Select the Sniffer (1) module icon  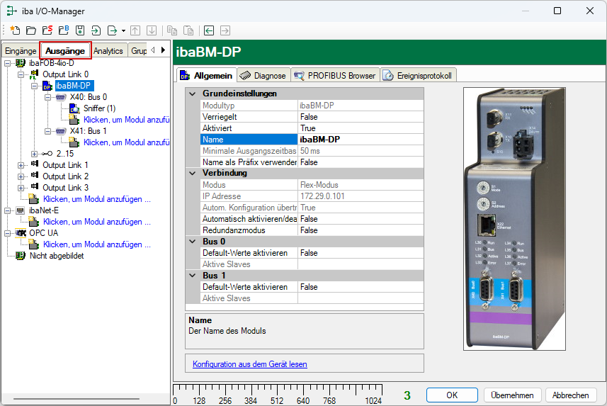click(x=74, y=108)
